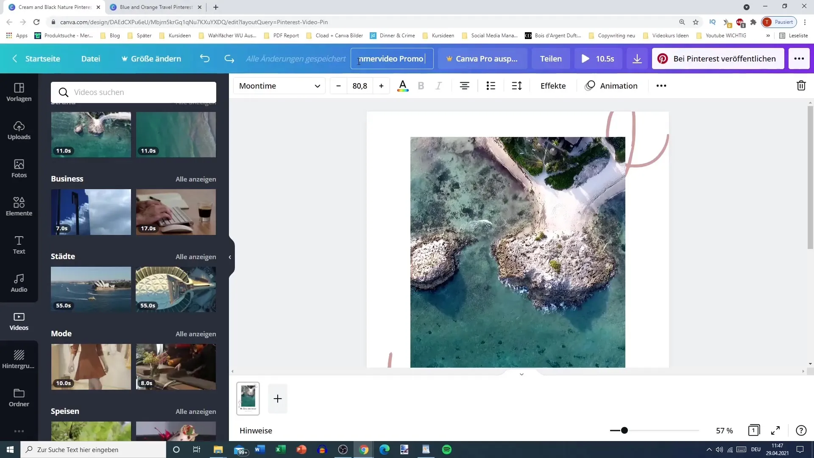Viewport: 814px width, 458px height.
Task: Drag the zoom level slider
Action: pos(624,430)
